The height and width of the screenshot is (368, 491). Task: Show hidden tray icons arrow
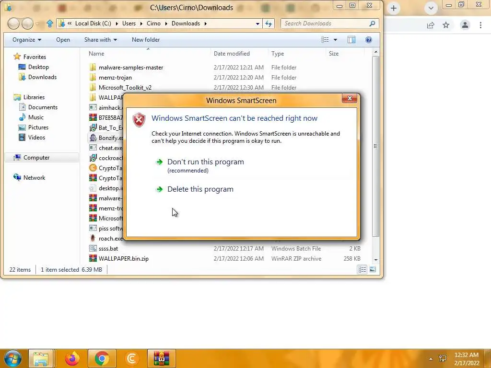431,359
